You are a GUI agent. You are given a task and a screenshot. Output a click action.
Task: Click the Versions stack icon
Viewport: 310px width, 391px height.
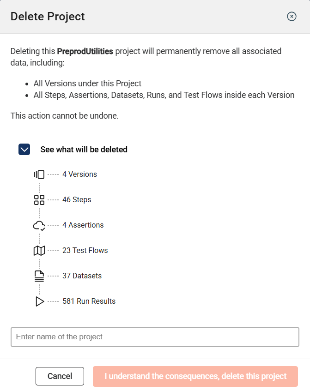coord(39,174)
